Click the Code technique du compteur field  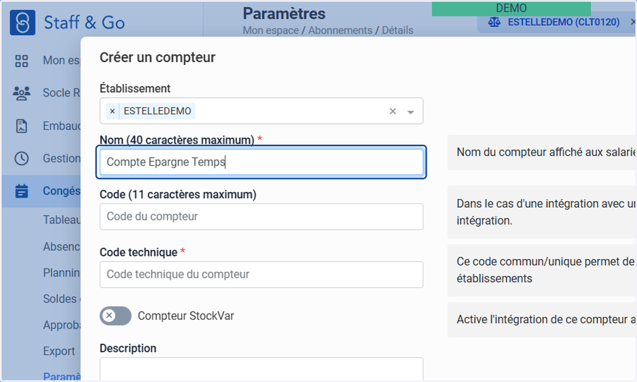point(262,274)
